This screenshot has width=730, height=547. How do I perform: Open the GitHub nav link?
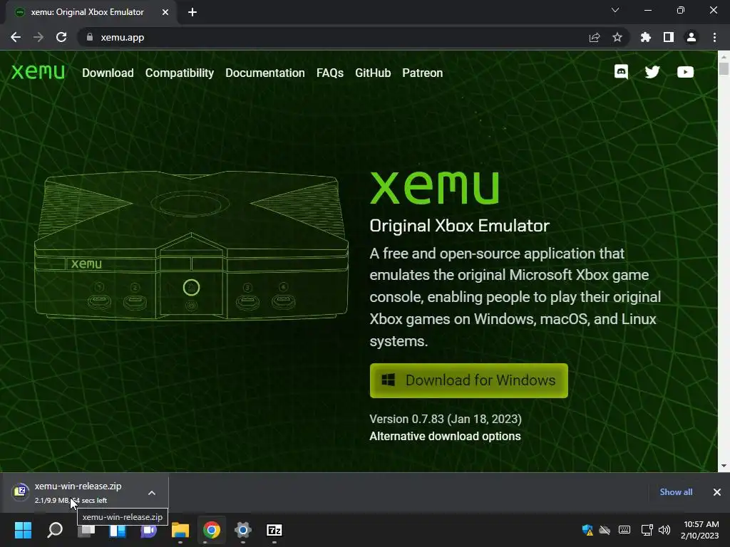(x=373, y=73)
